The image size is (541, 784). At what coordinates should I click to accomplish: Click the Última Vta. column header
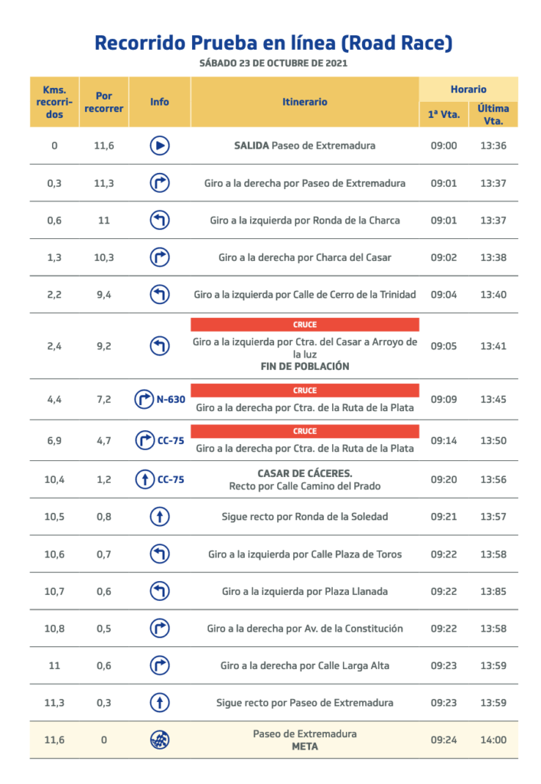coord(494,114)
